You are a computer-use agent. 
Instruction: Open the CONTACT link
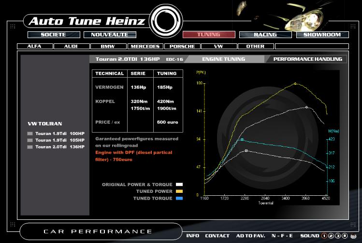(217, 236)
